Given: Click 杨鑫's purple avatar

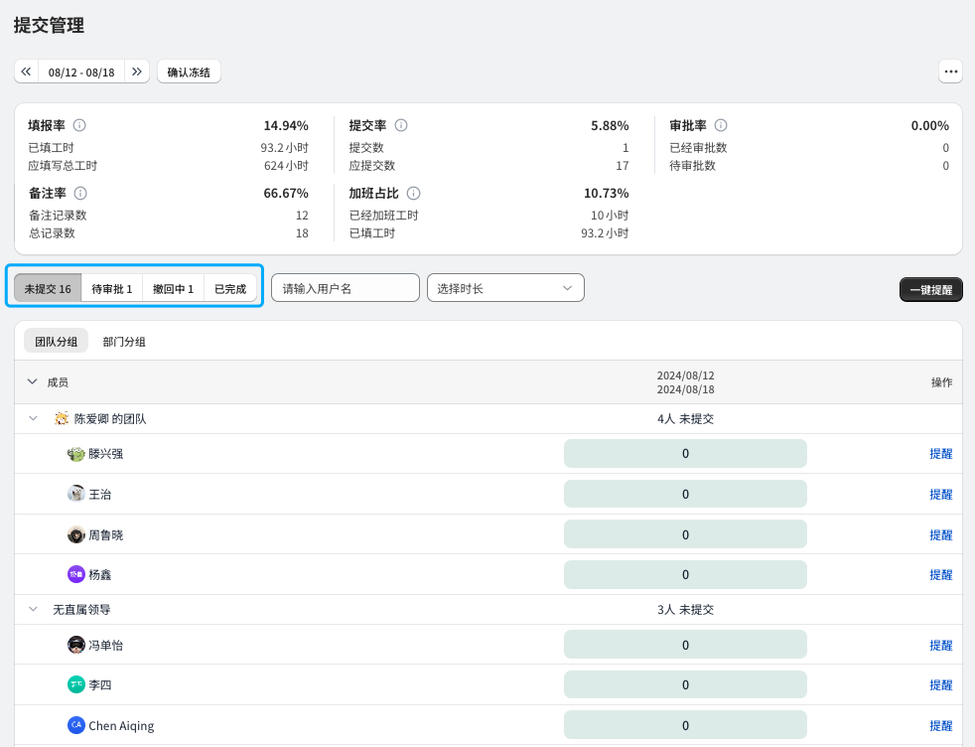Looking at the screenshot, I should tap(75, 575).
